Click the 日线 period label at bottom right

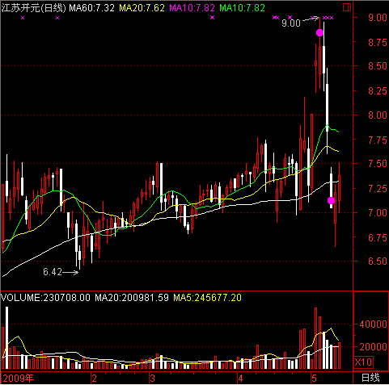point(370,378)
